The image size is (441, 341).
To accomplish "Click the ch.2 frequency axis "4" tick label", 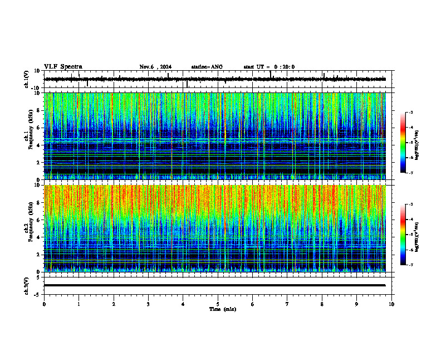I will point(39,237).
